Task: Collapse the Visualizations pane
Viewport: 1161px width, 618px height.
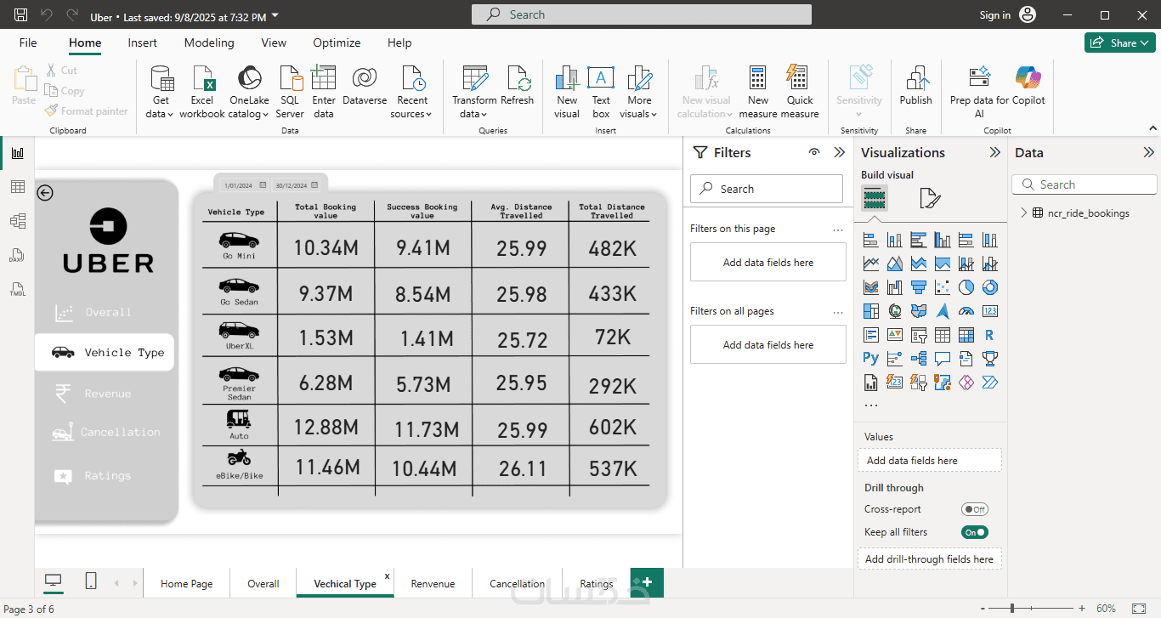Action: [994, 153]
